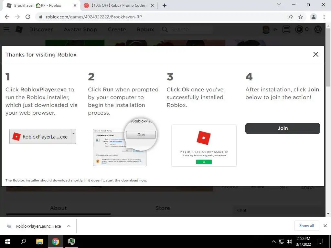Open Windows taskbar search
This screenshot has width=331, height=248.
click(23, 242)
